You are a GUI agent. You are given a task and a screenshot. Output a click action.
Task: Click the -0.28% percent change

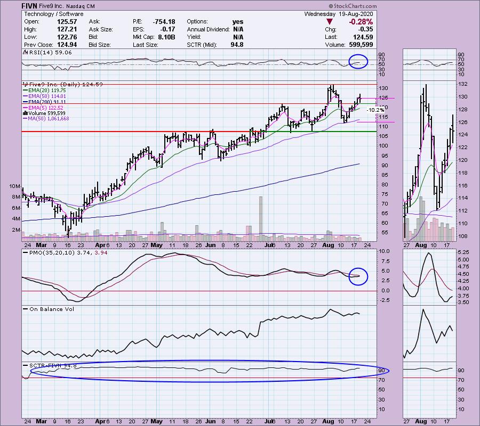361,22
